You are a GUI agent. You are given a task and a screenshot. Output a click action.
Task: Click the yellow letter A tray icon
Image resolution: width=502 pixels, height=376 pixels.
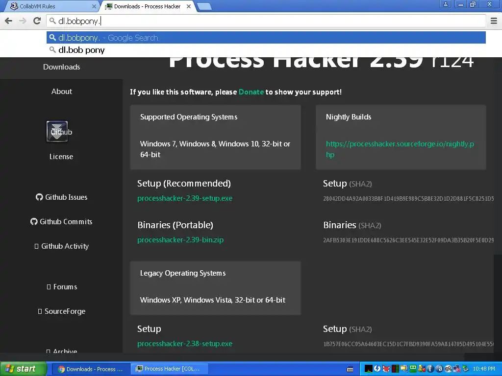[422, 369]
